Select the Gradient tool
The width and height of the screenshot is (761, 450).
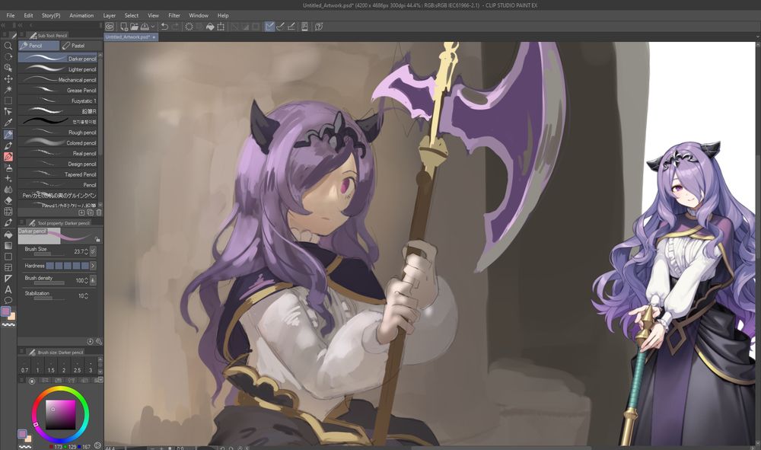tap(8, 245)
